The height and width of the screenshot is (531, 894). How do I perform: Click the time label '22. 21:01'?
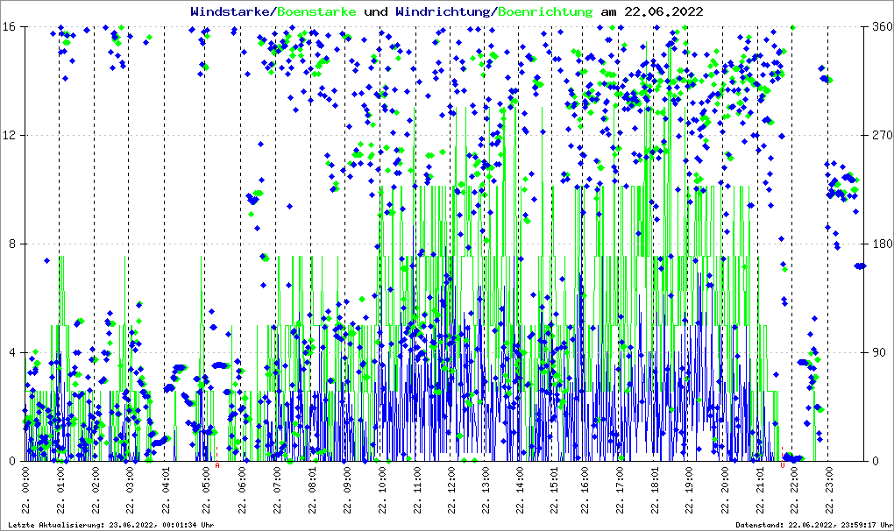(x=759, y=491)
